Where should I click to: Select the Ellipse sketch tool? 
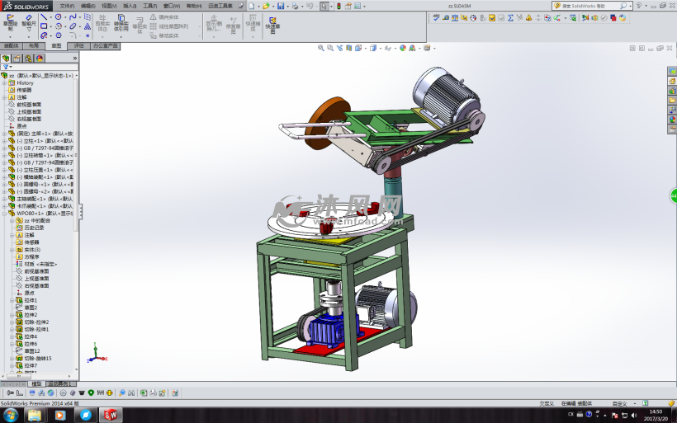pyautogui.click(x=73, y=26)
